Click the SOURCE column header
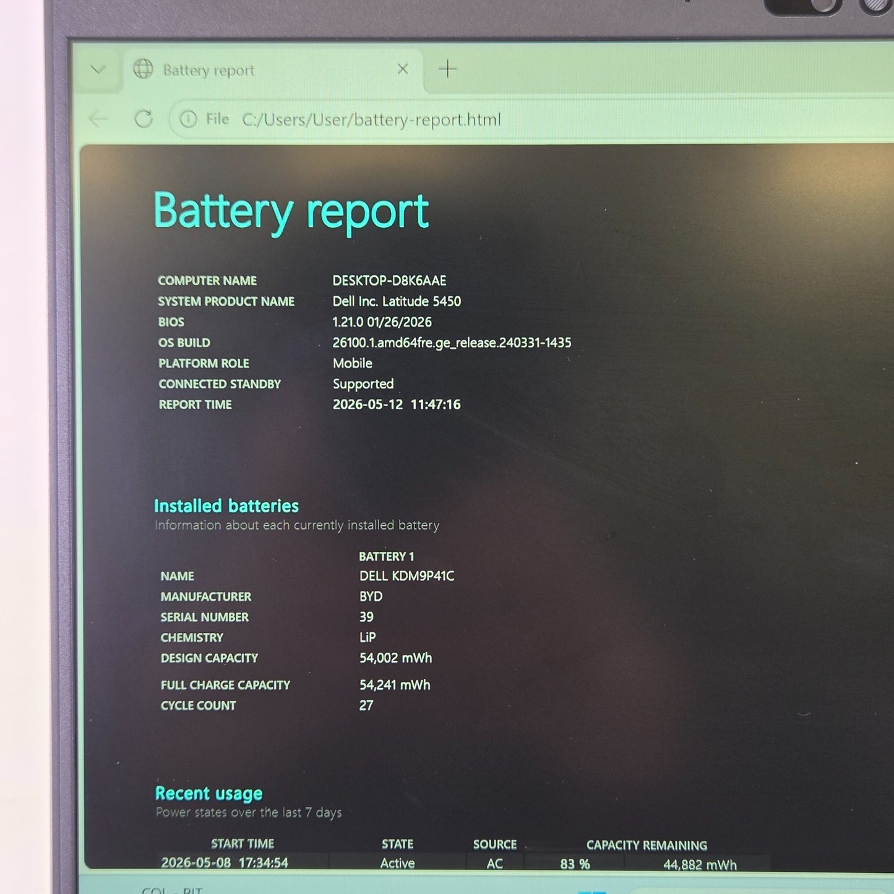The width and height of the screenshot is (894, 894). tap(495, 845)
